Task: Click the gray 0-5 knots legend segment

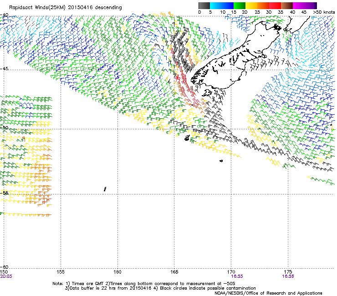Action: [x=204, y=5]
